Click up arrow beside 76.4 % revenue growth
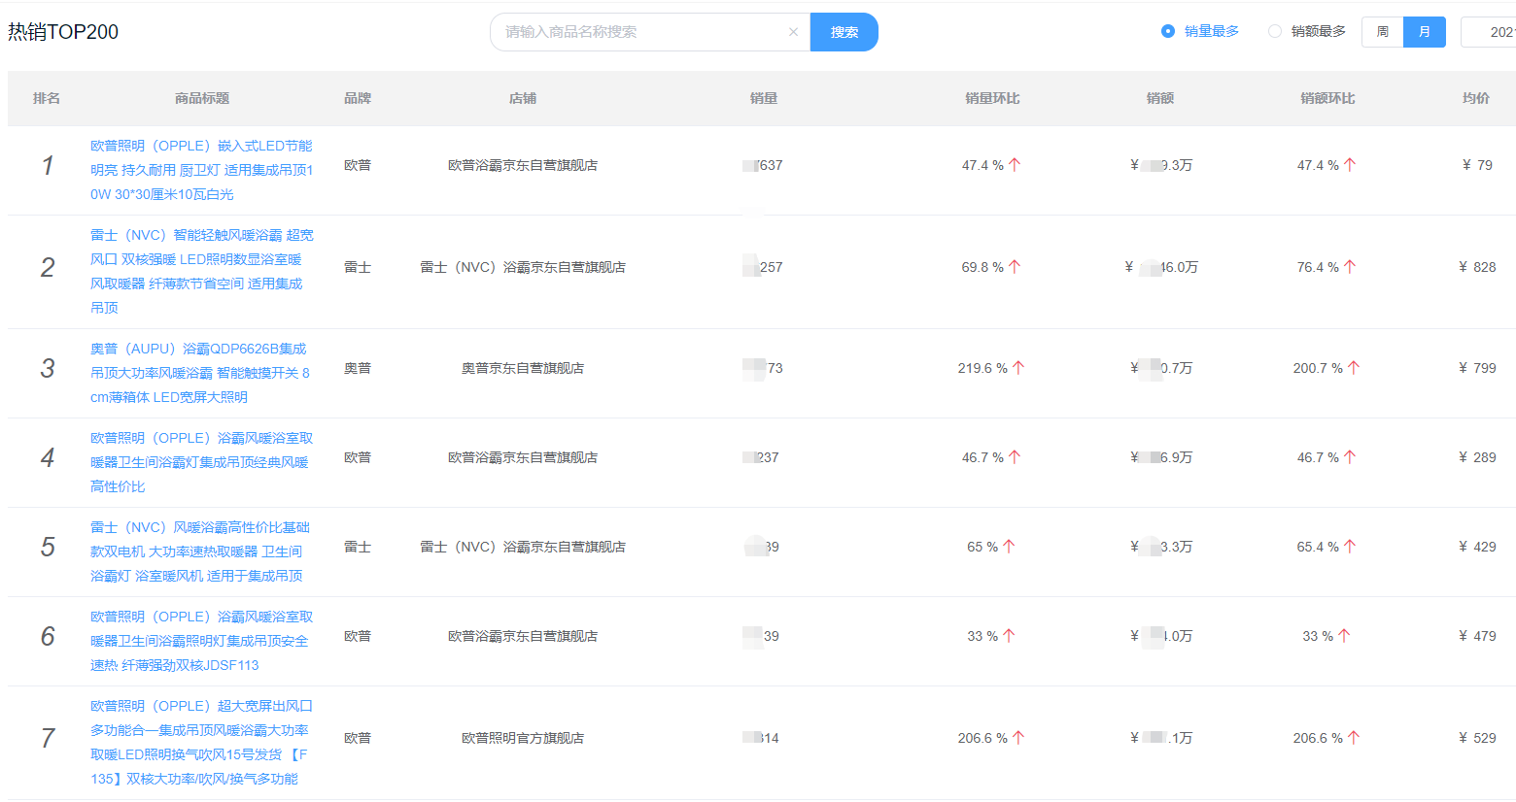The image size is (1516, 802). point(1350,267)
